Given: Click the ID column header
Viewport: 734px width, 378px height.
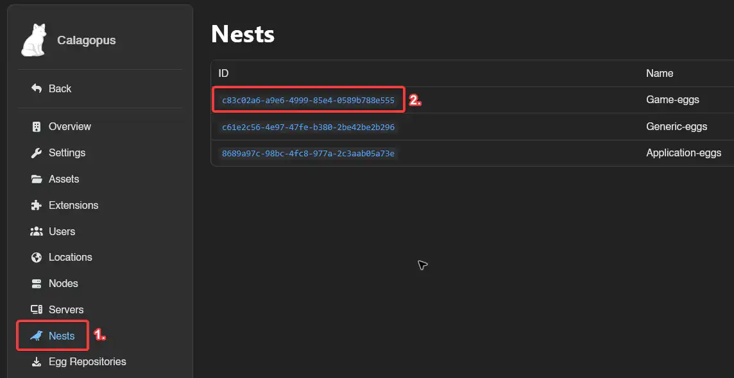Looking at the screenshot, I should coord(223,74).
